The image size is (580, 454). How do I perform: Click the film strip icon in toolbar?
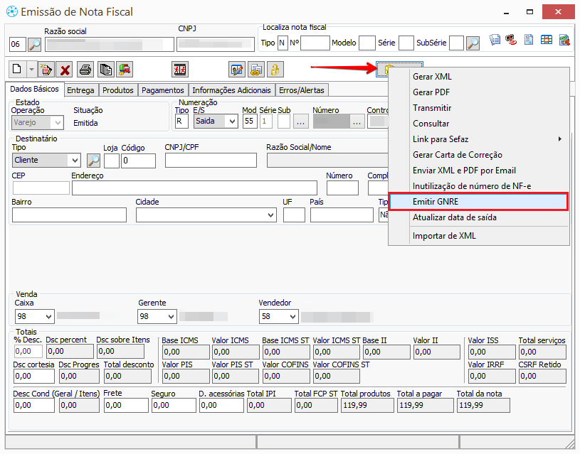[180, 69]
